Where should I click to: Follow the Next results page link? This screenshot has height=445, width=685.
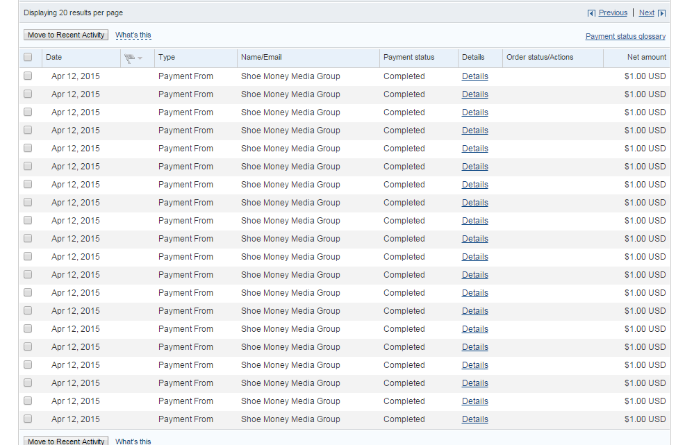(646, 12)
